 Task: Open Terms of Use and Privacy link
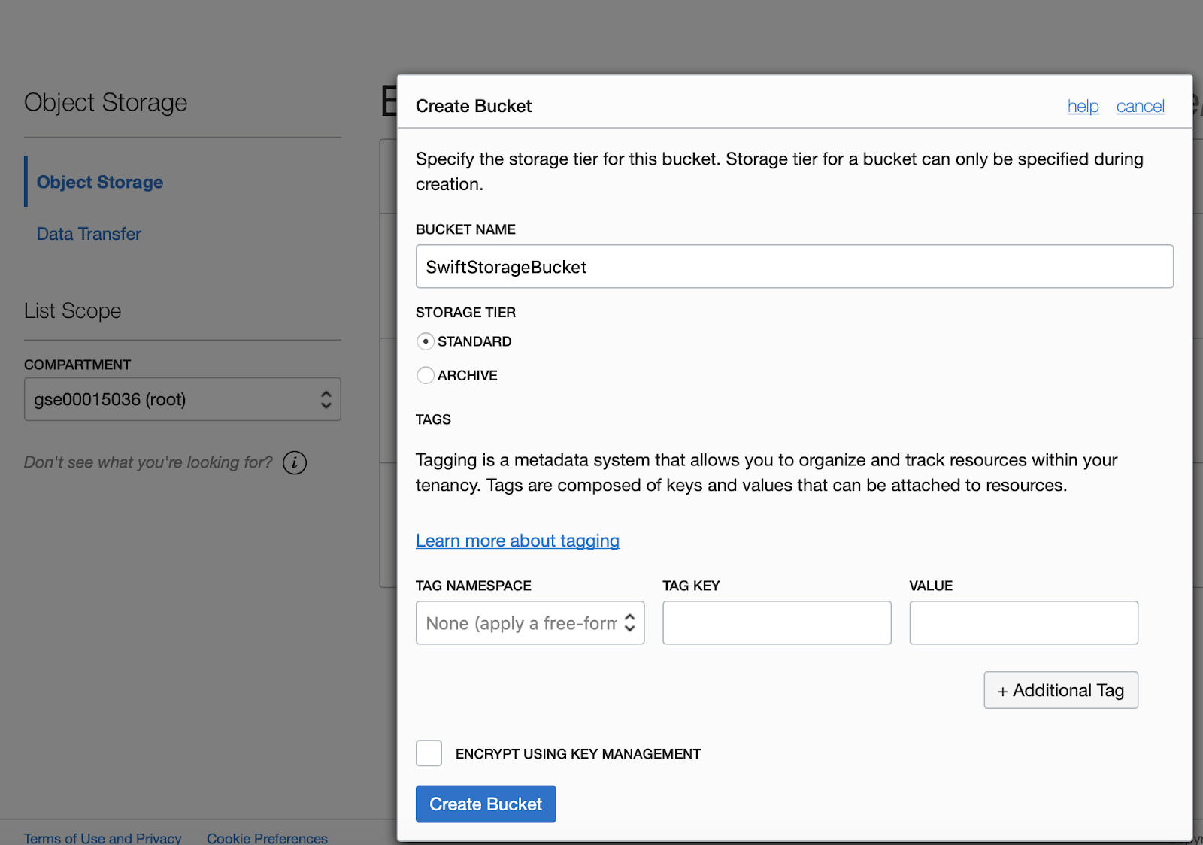(102, 837)
